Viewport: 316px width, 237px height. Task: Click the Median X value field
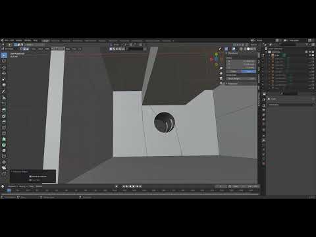point(241,61)
